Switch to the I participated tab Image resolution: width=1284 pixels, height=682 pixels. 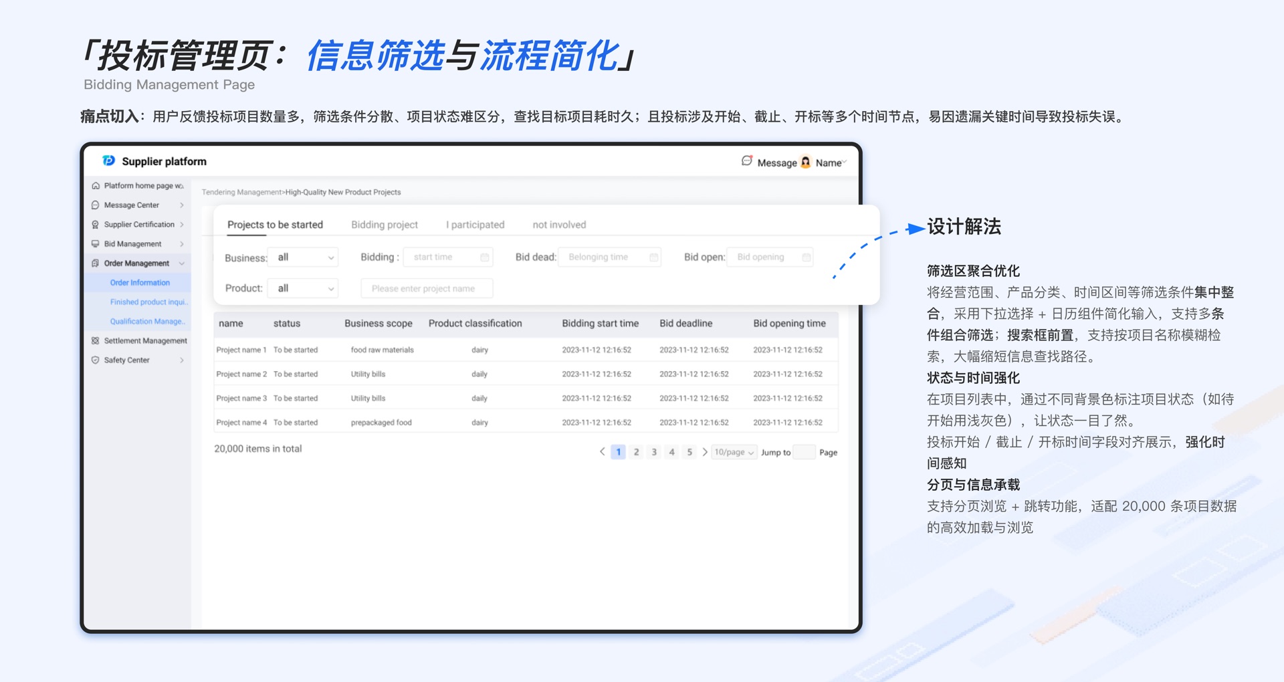(475, 225)
